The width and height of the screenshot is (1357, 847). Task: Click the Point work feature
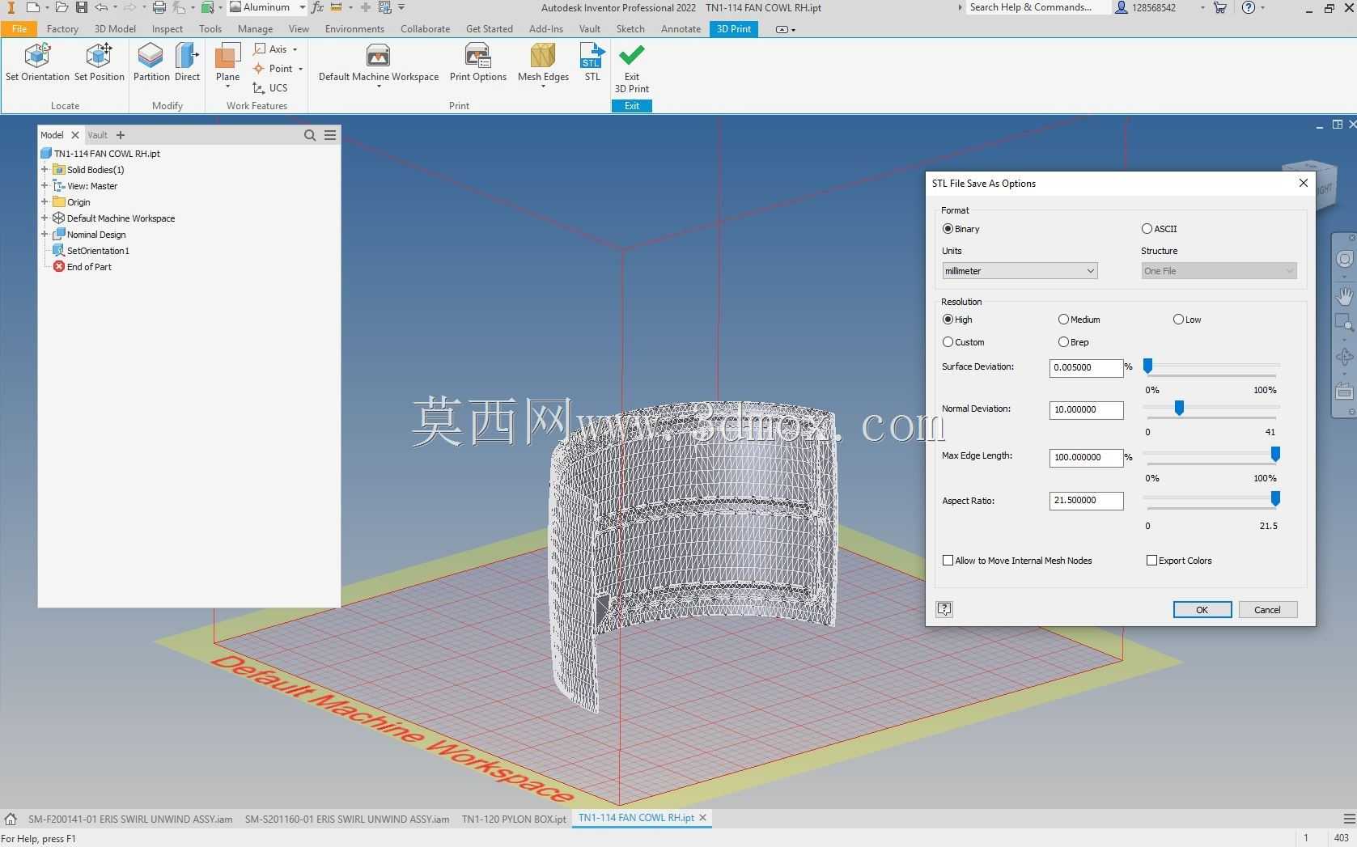[x=274, y=69]
